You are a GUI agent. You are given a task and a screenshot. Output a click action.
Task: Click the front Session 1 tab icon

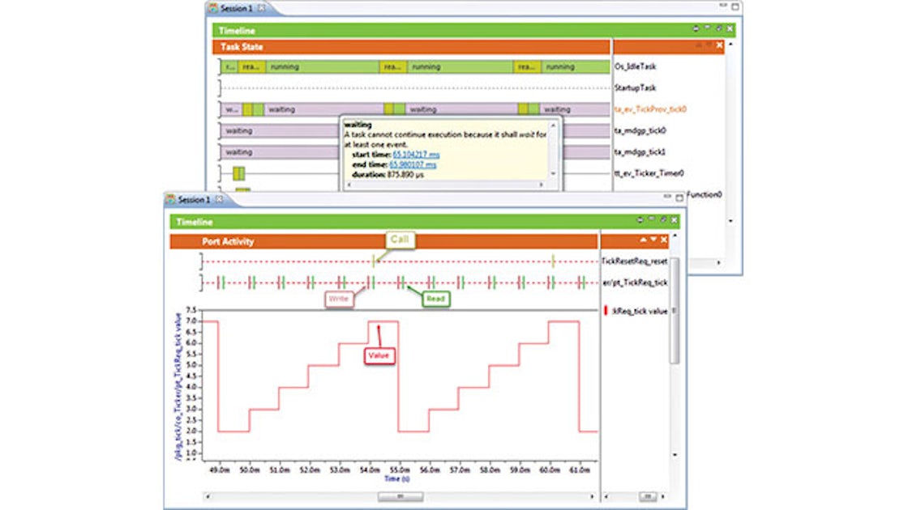click(171, 199)
